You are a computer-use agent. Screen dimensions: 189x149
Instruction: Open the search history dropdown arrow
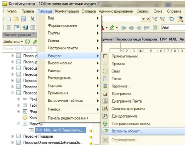click(143, 19)
